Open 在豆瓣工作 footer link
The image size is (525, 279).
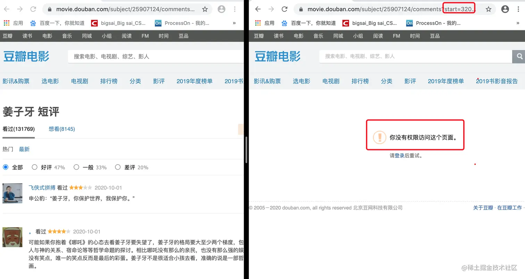(509, 208)
